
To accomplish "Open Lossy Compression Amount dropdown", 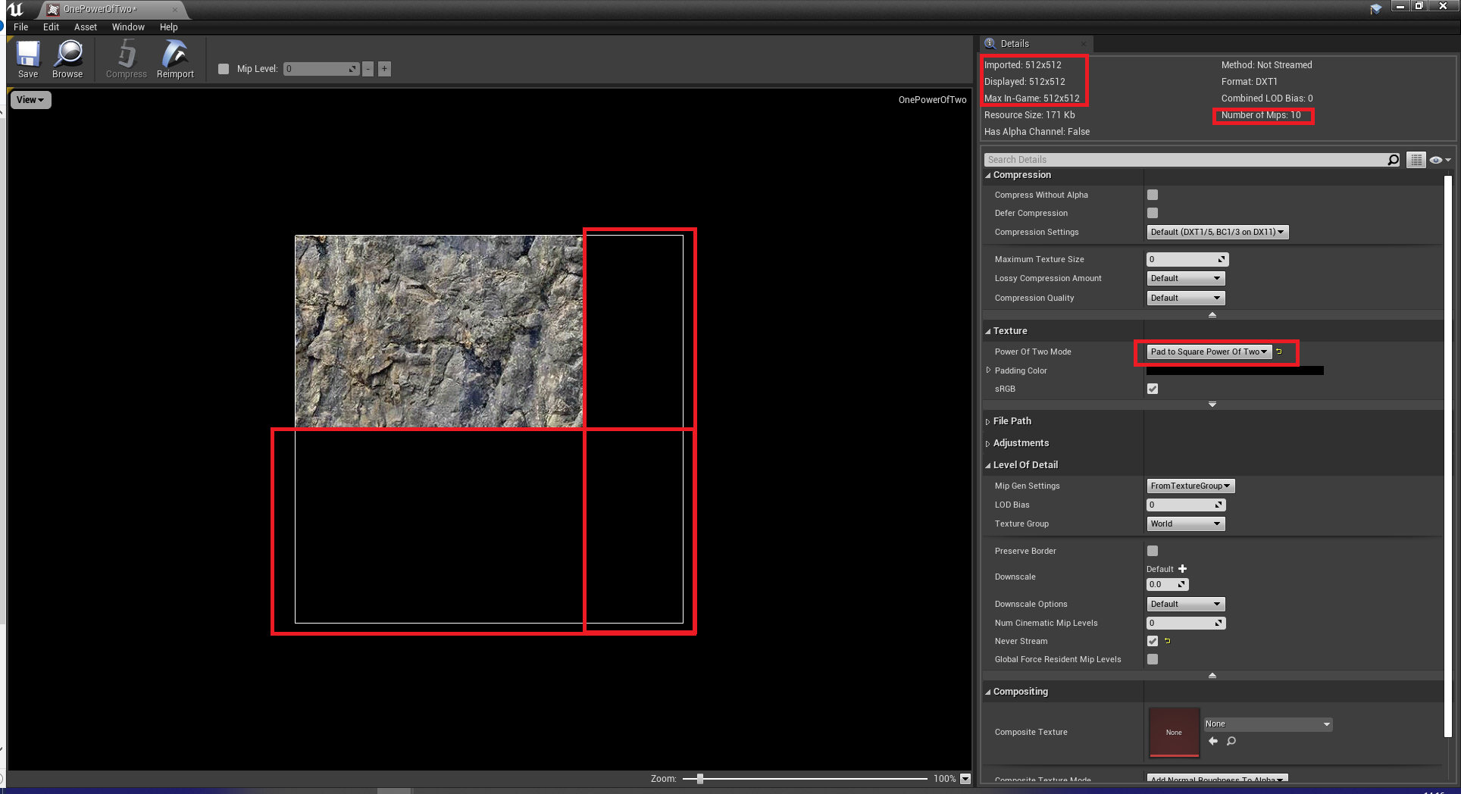I will (1185, 278).
